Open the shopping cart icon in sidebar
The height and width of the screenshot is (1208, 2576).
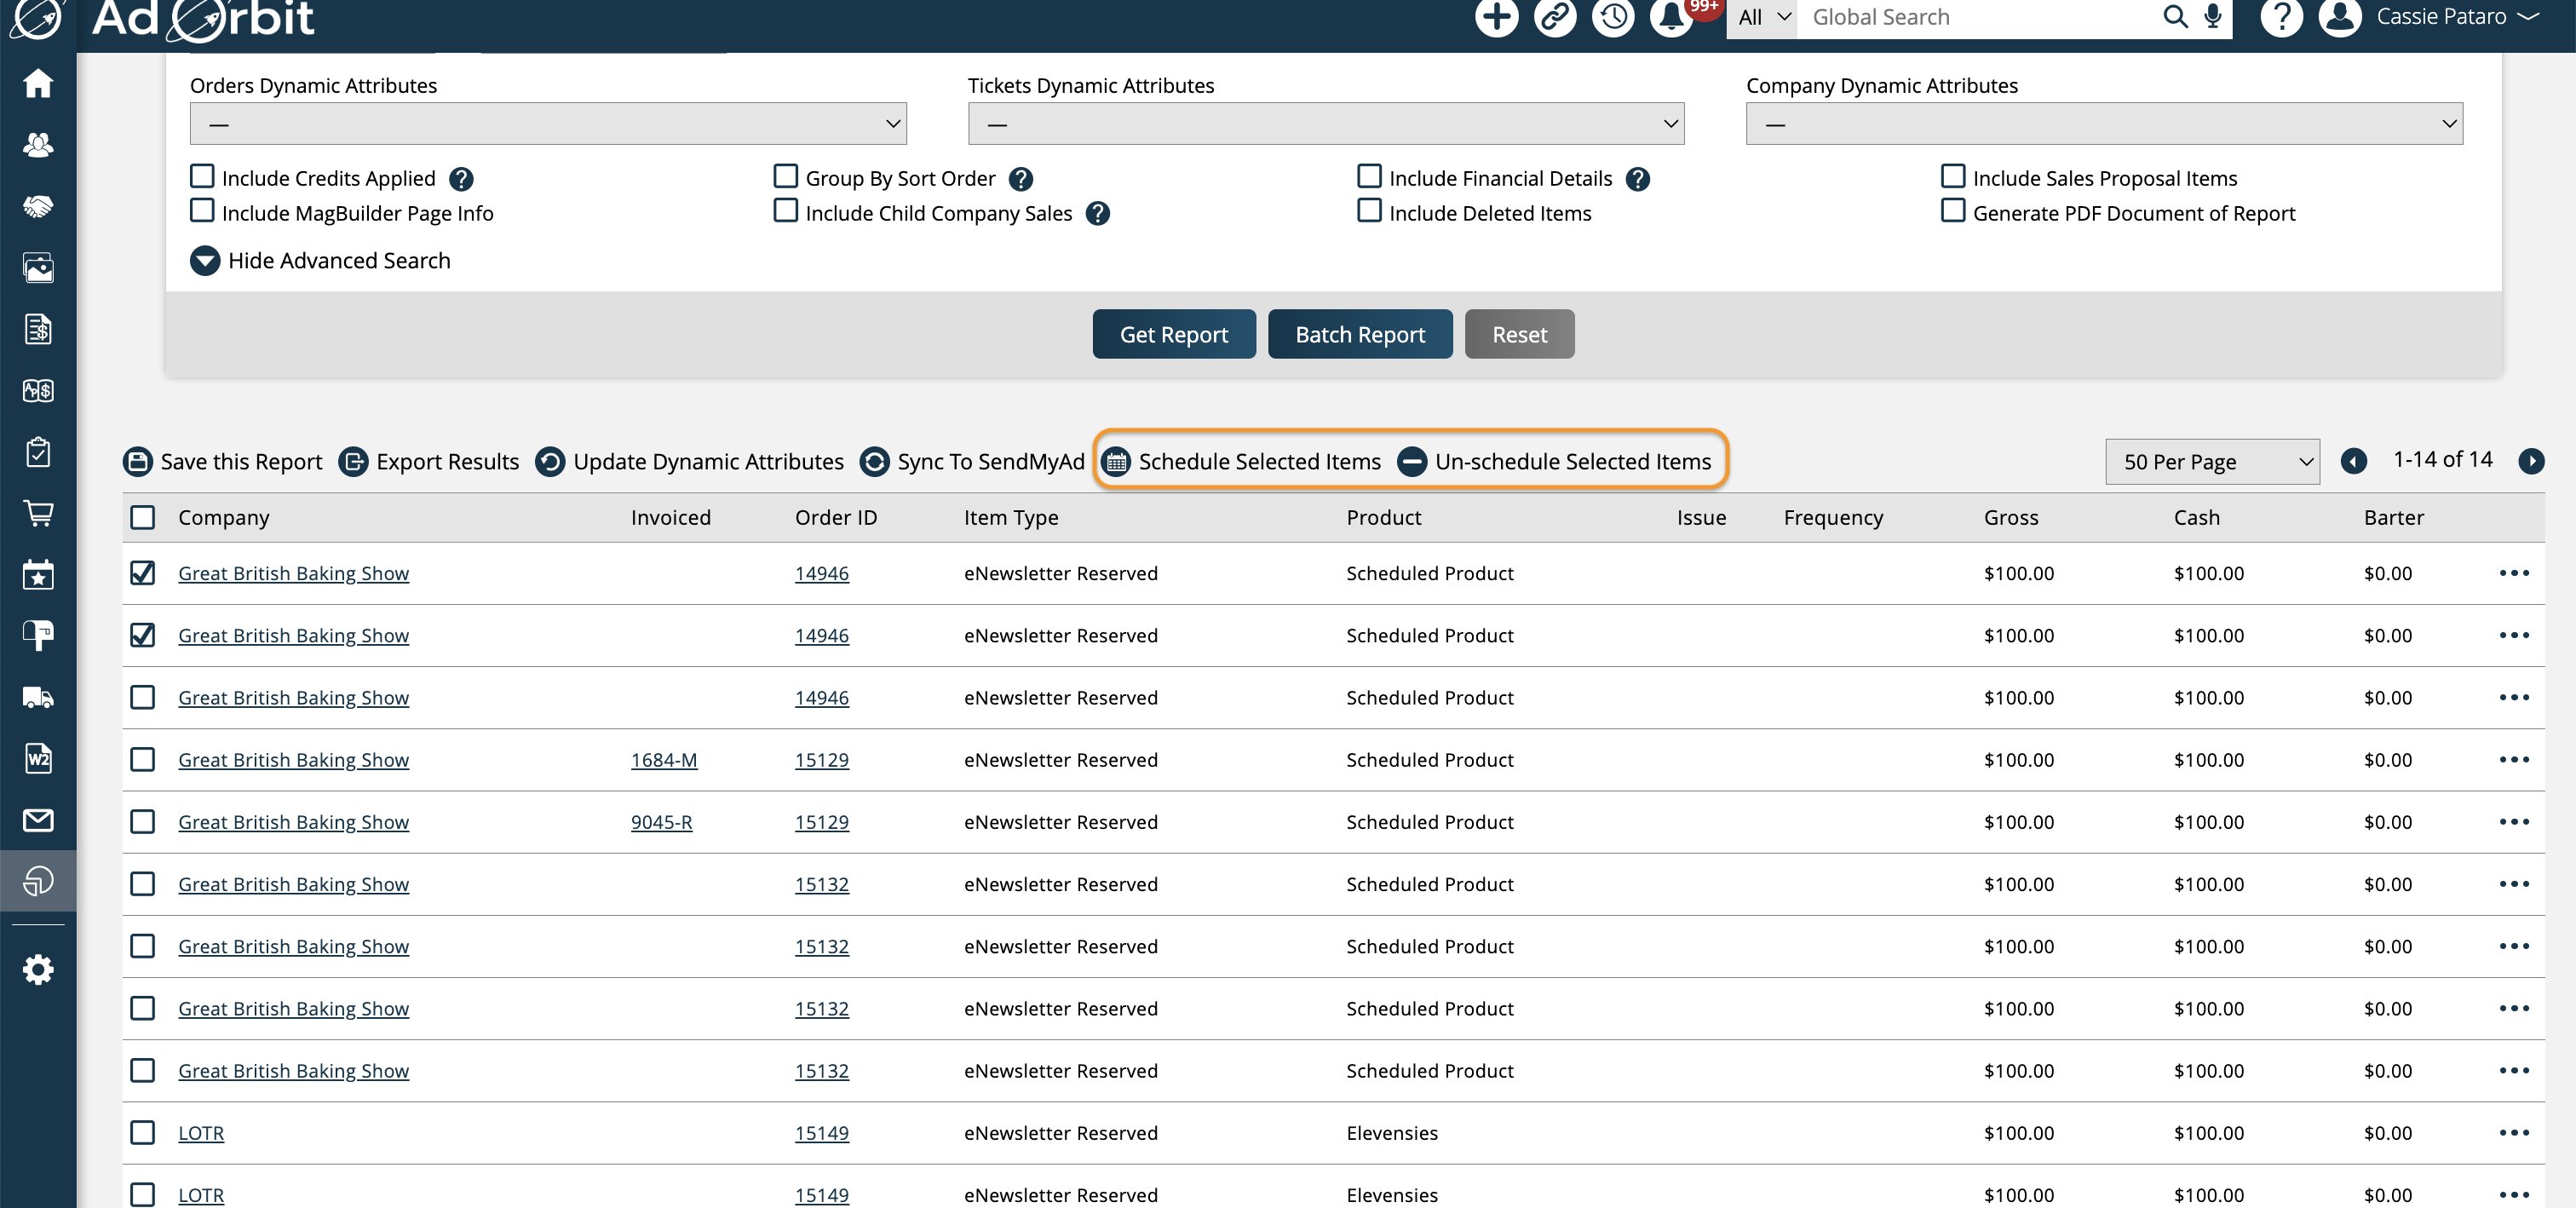(x=38, y=513)
